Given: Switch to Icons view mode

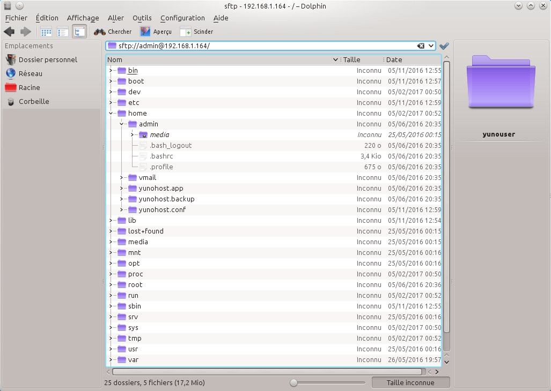Looking at the screenshot, I should [x=46, y=32].
